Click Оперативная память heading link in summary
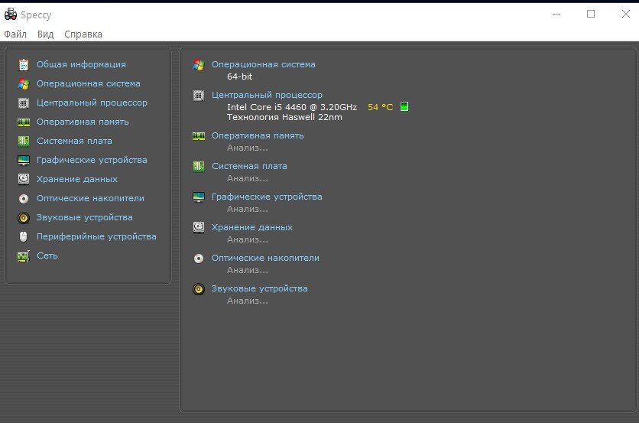Image resolution: width=639 pixels, height=423 pixels. 258,136
